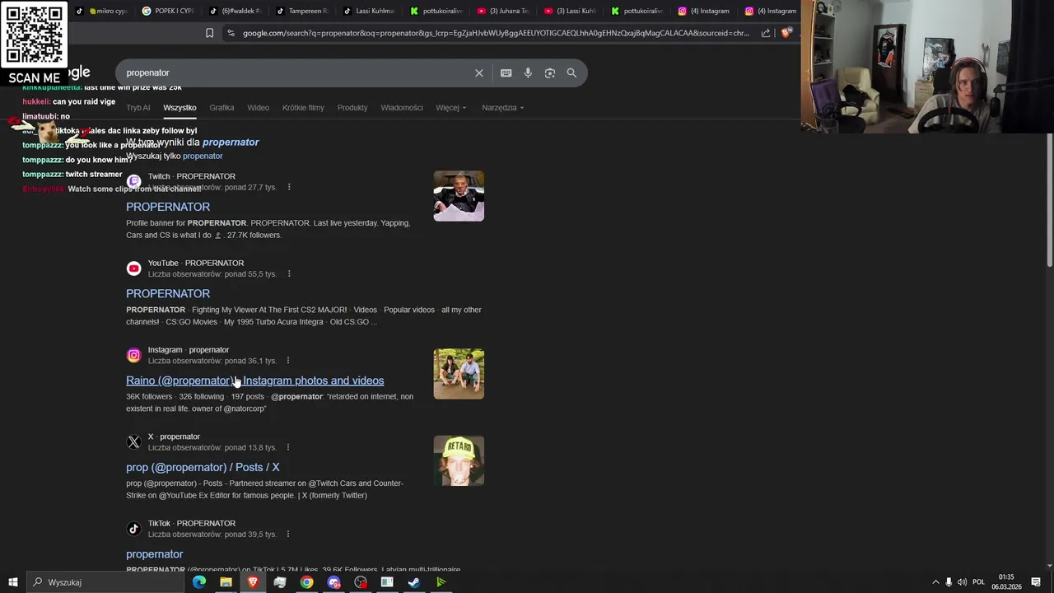Expand the Więcej search filter dropdown
The height and width of the screenshot is (593, 1054).
(451, 108)
